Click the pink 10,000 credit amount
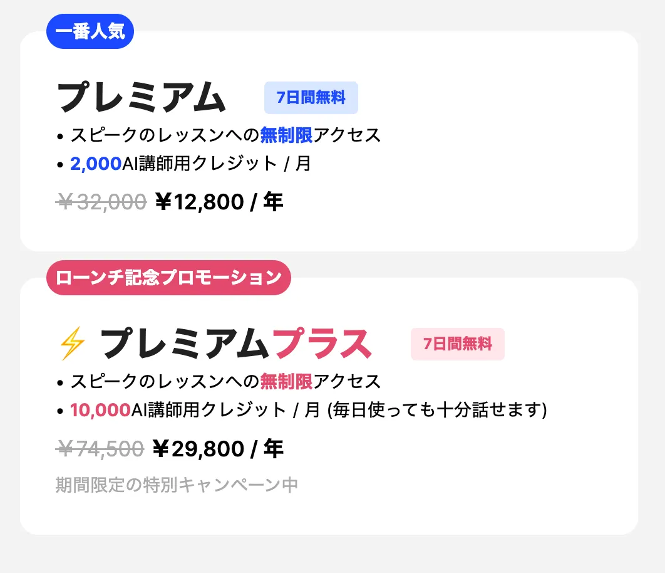665x573 pixels. (x=100, y=411)
